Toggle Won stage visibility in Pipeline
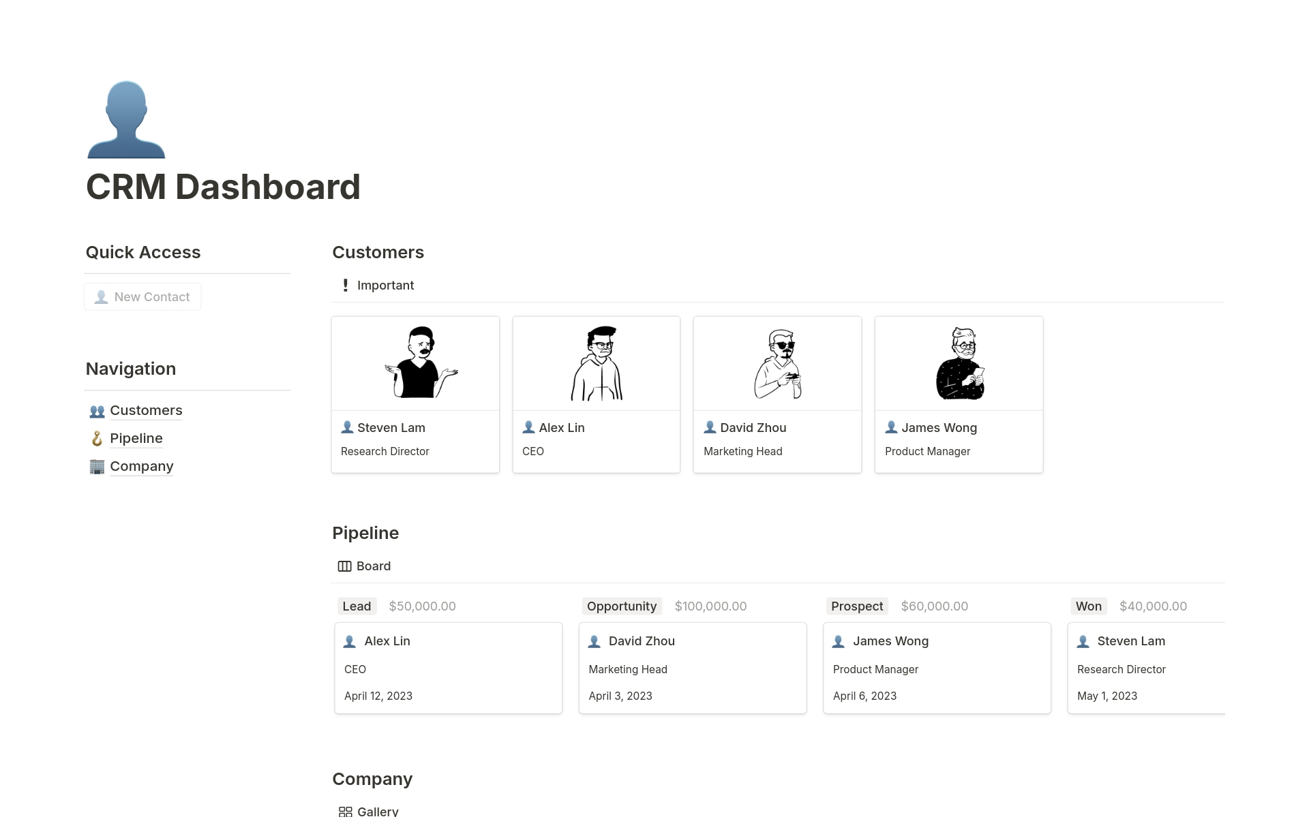 pos(1087,605)
